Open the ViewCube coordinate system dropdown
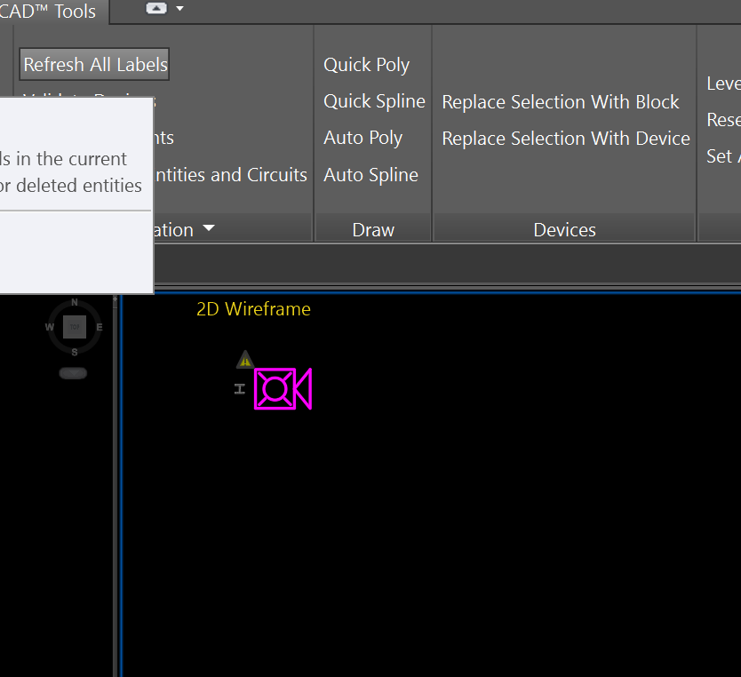This screenshot has height=677, width=741. pos(73,373)
